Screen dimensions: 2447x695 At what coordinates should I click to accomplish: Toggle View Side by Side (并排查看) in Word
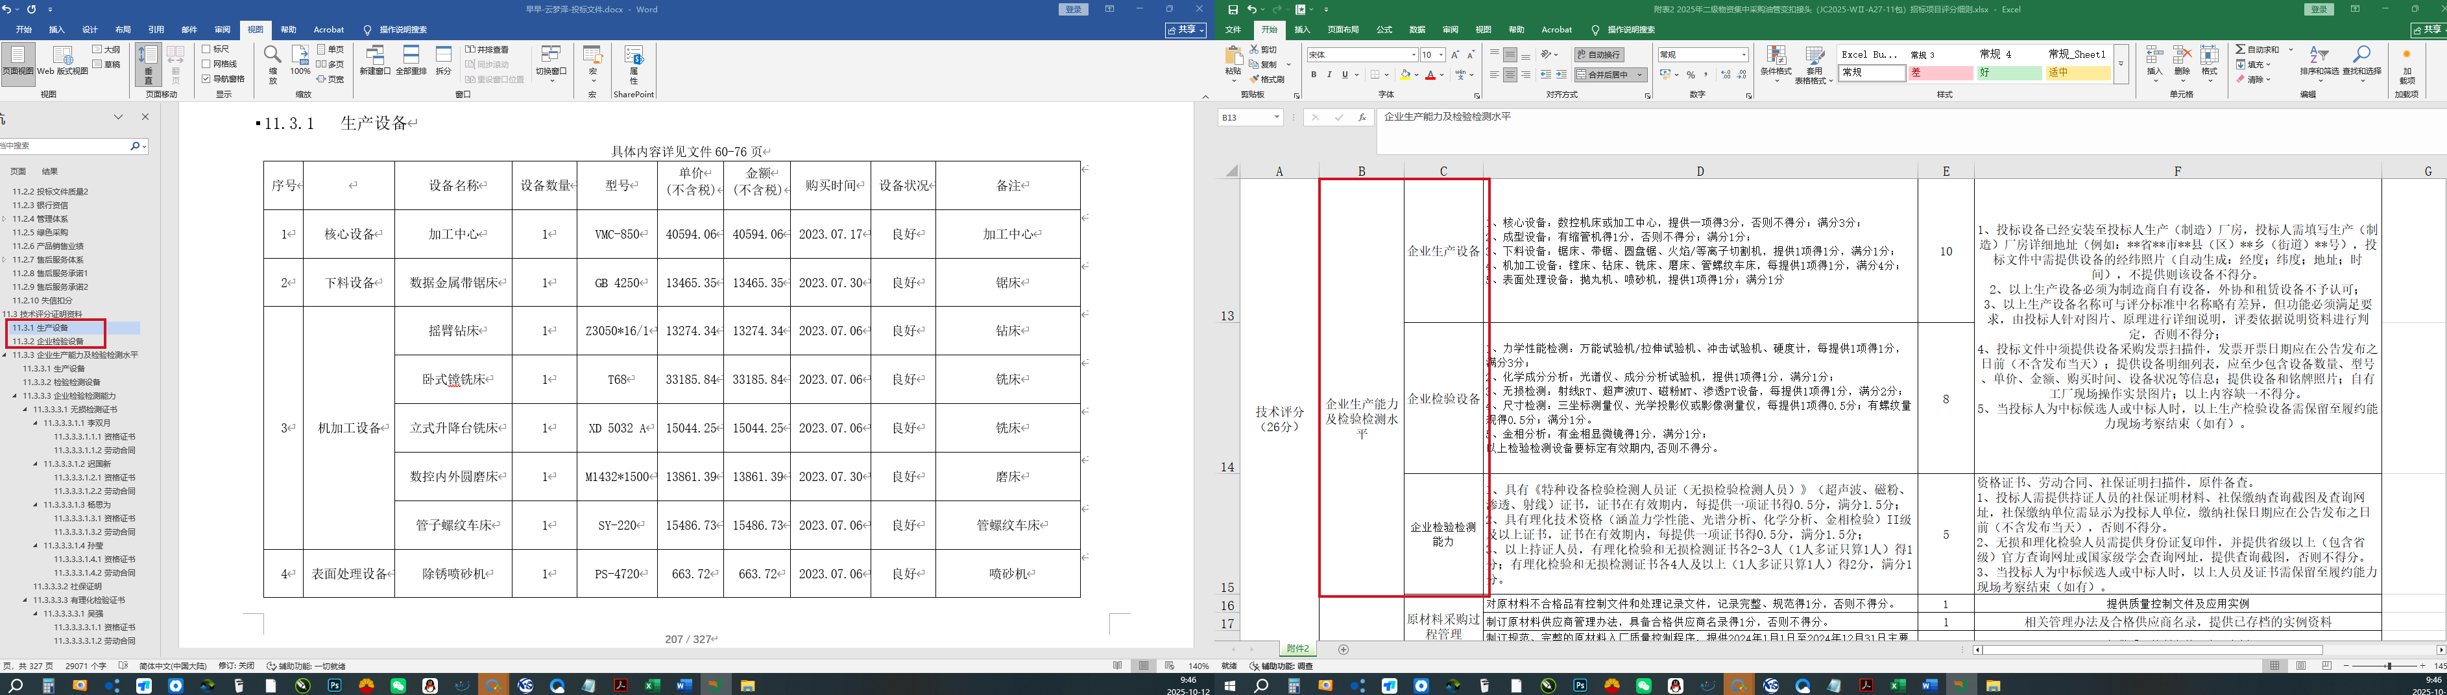(x=487, y=49)
